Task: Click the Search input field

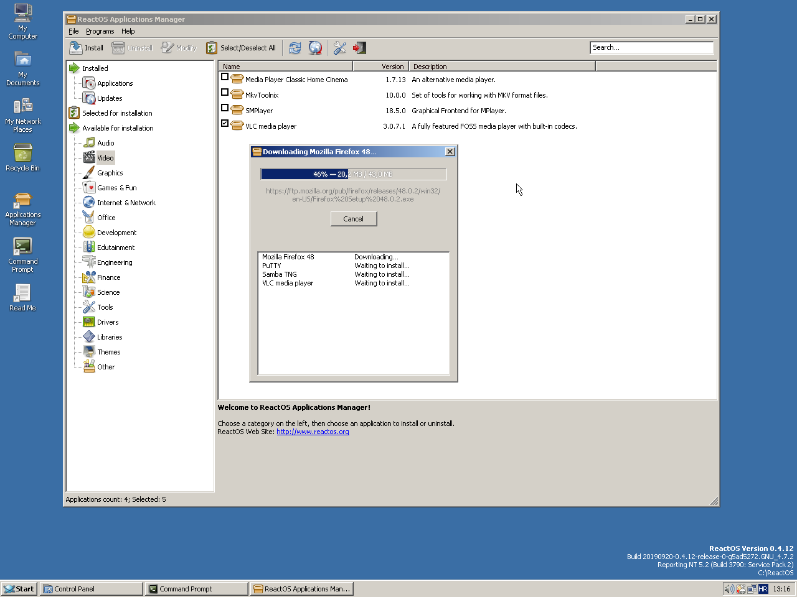Action: (x=651, y=47)
